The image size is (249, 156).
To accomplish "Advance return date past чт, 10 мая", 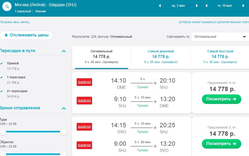I will (243, 6).
